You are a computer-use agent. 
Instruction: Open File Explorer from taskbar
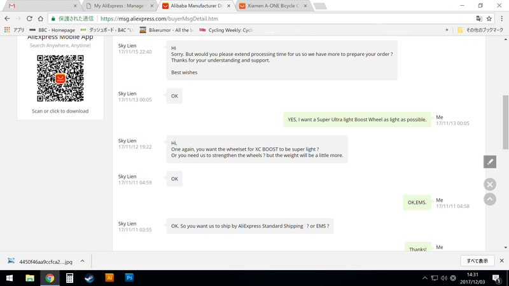pyautogui.click(x=30, y=278)
